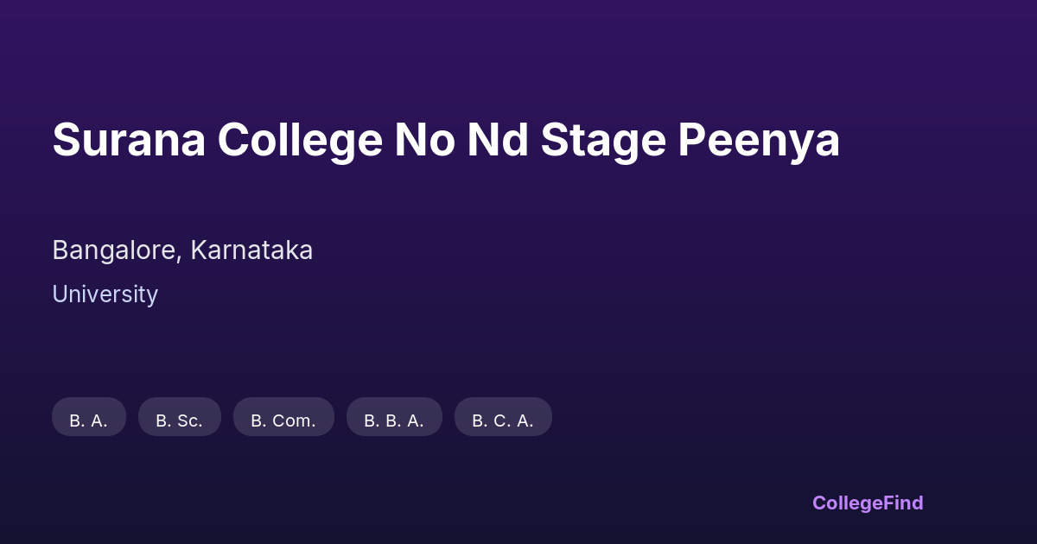Choose the B. Com. course tag

click(283, 417)
